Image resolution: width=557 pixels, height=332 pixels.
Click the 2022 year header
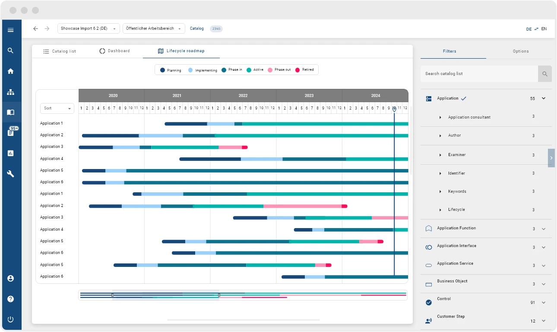pos(243,96)
